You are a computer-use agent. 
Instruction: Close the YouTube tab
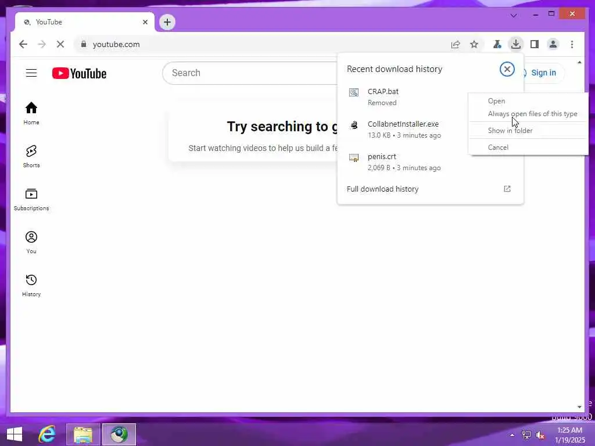145,22
